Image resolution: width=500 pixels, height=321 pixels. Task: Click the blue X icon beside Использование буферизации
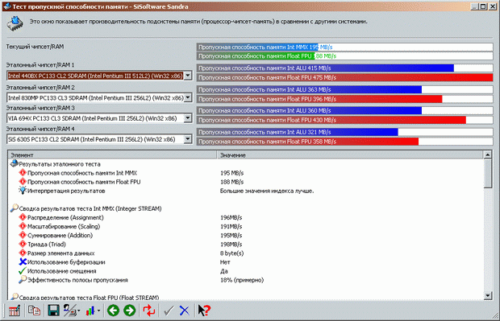pyautogui.click(x=23, y=261)
